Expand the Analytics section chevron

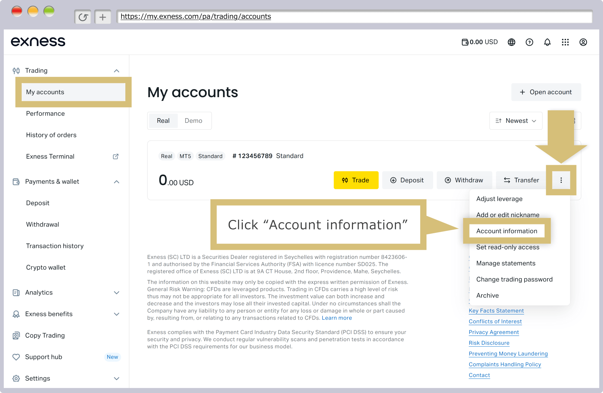(x=117, y=293)
